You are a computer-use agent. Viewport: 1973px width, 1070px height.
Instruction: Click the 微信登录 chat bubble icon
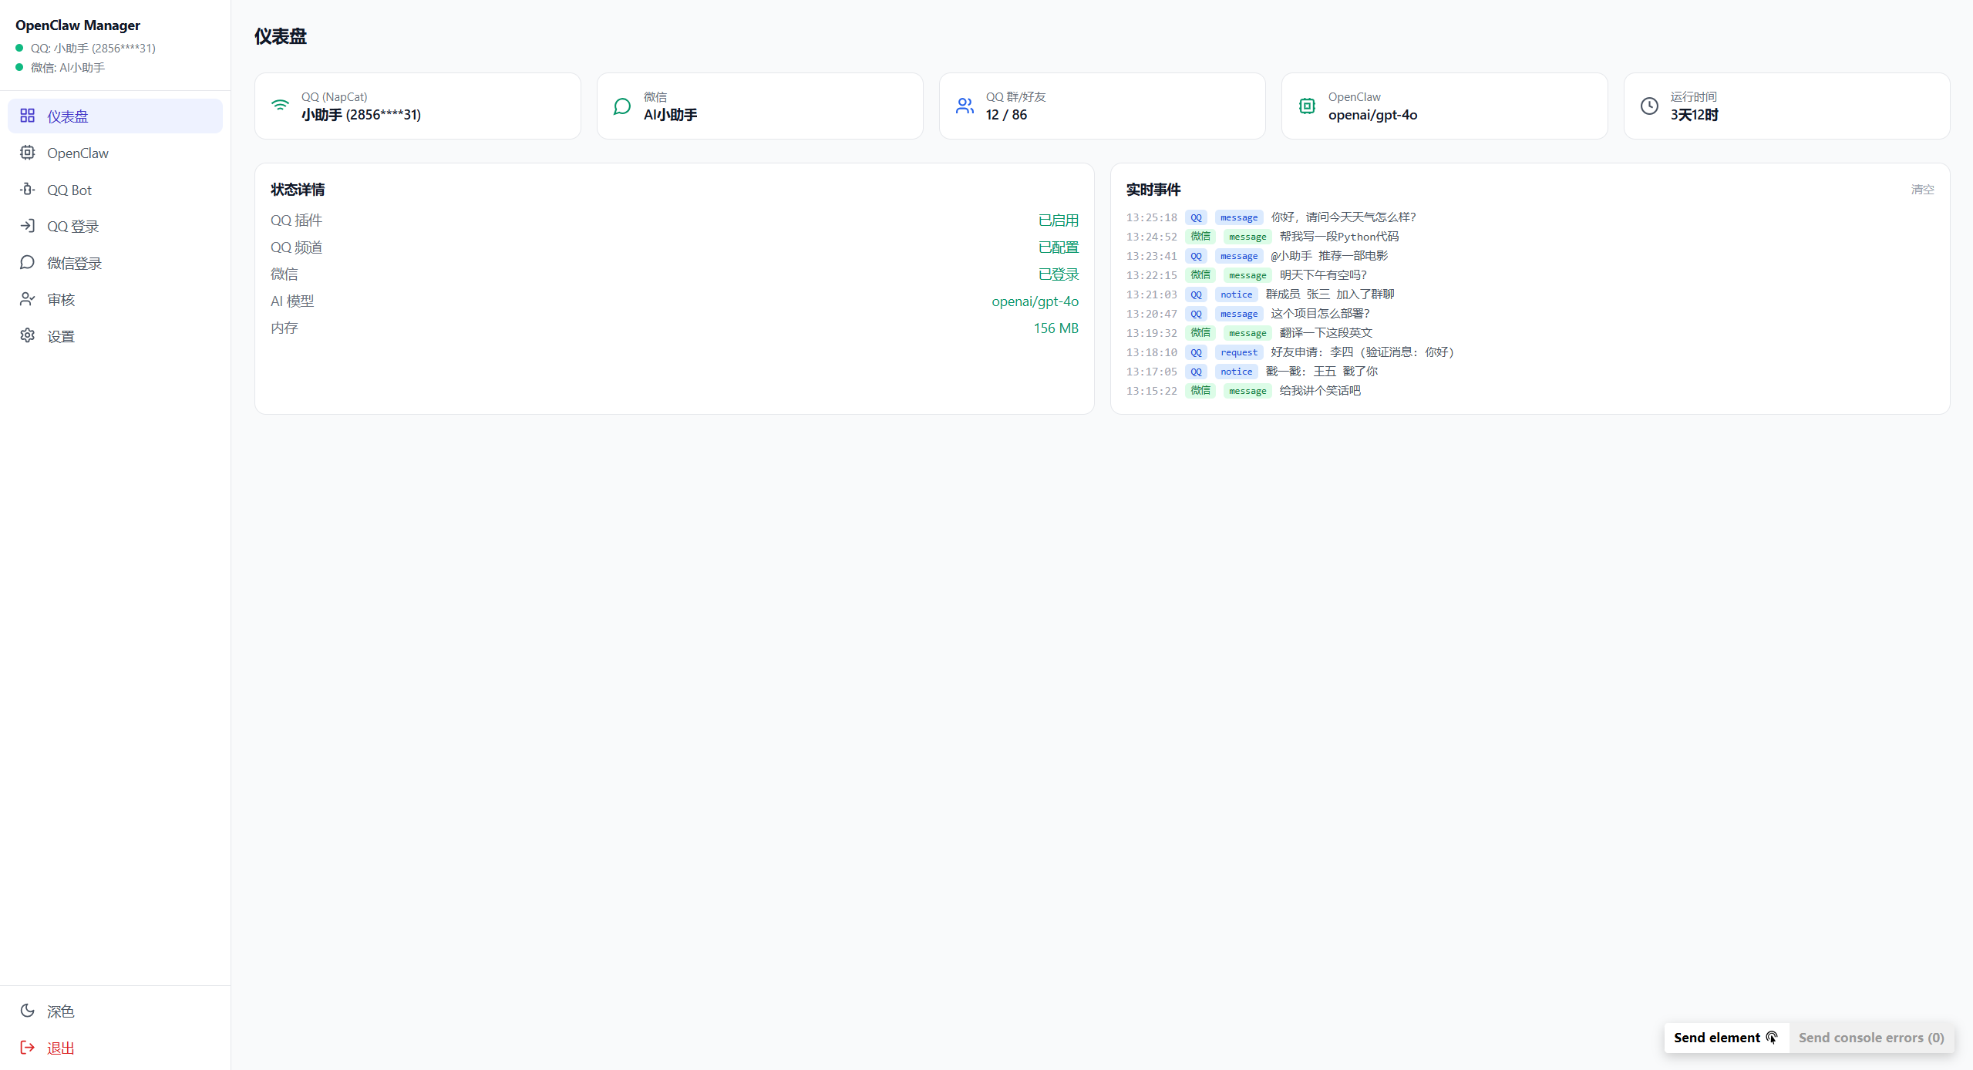point(28,262)
